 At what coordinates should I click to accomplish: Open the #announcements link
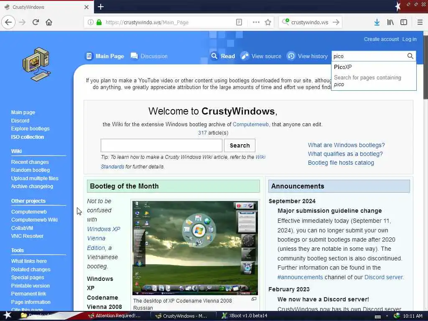point(300,277)
